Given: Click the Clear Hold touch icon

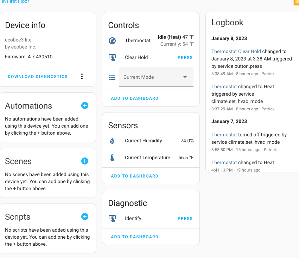Looking at the screenshot, I should click(x=112, y=57).
